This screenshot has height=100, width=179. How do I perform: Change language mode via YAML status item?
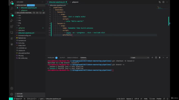click(x=145, y=99)
